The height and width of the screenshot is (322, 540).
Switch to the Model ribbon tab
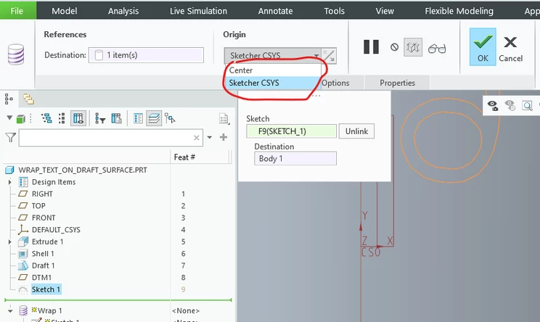[65, 11]
